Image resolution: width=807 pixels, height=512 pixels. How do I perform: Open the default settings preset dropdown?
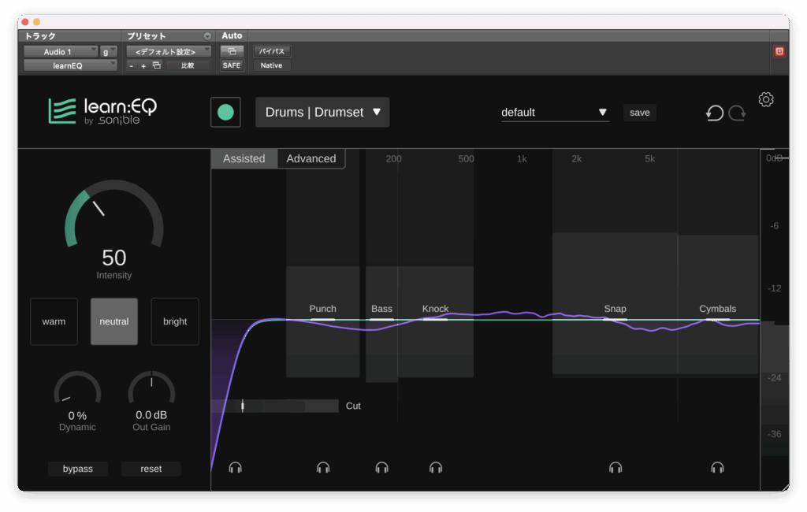coord(169,51)
